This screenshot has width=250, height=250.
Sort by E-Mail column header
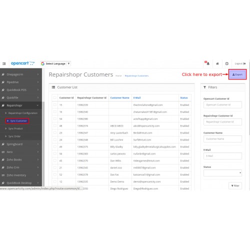click(x=137, y=98)
